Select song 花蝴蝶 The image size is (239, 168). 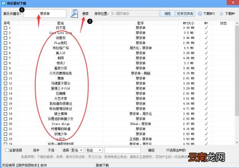[61, 93]
